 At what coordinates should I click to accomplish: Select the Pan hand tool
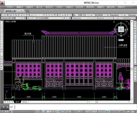coord(44,15)
